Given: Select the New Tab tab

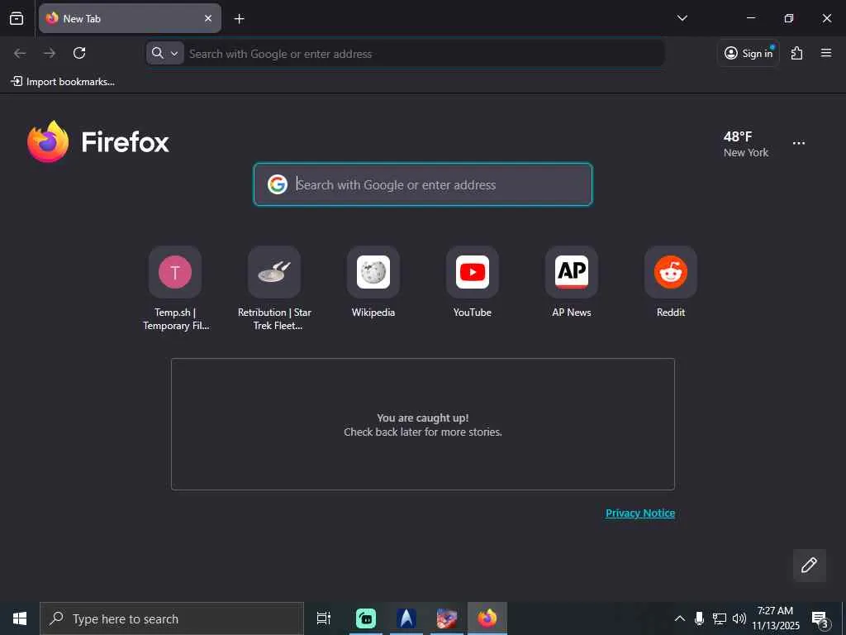Looking at the screenshot, I should point(130,18).
